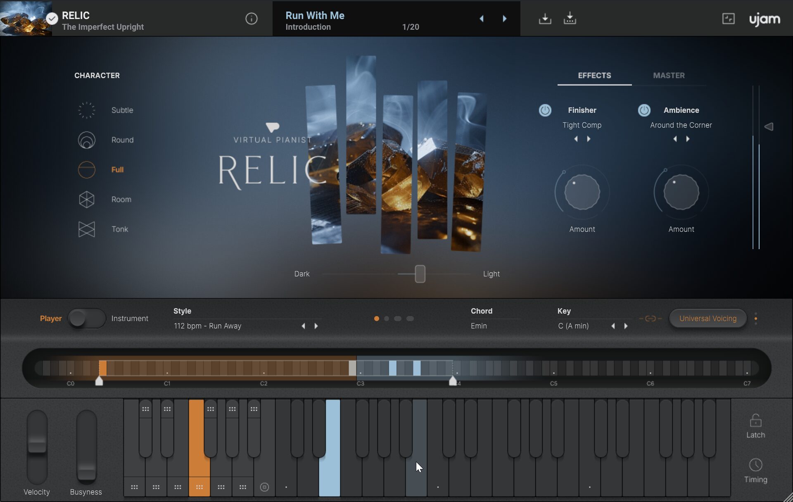The height and width of the screenshot is (502, 793).
Task: Click the Velocity wheel slider
Action: click(37, 447)
